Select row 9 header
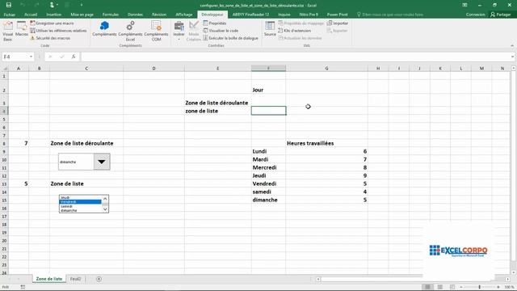The image size is (517, 291). point(4,151)
